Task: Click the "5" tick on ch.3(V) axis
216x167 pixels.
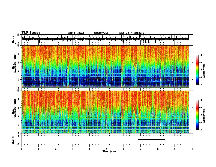Action: point(19,136)
